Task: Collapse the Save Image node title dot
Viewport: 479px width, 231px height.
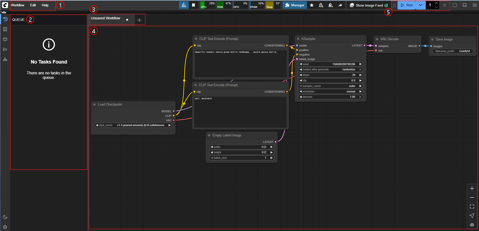Action: (x=432, y=39)
